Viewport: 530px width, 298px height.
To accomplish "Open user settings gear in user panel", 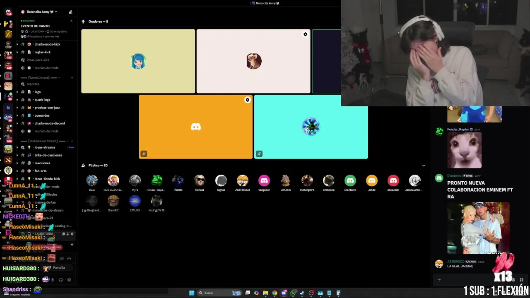I will (x=69, y=280).
